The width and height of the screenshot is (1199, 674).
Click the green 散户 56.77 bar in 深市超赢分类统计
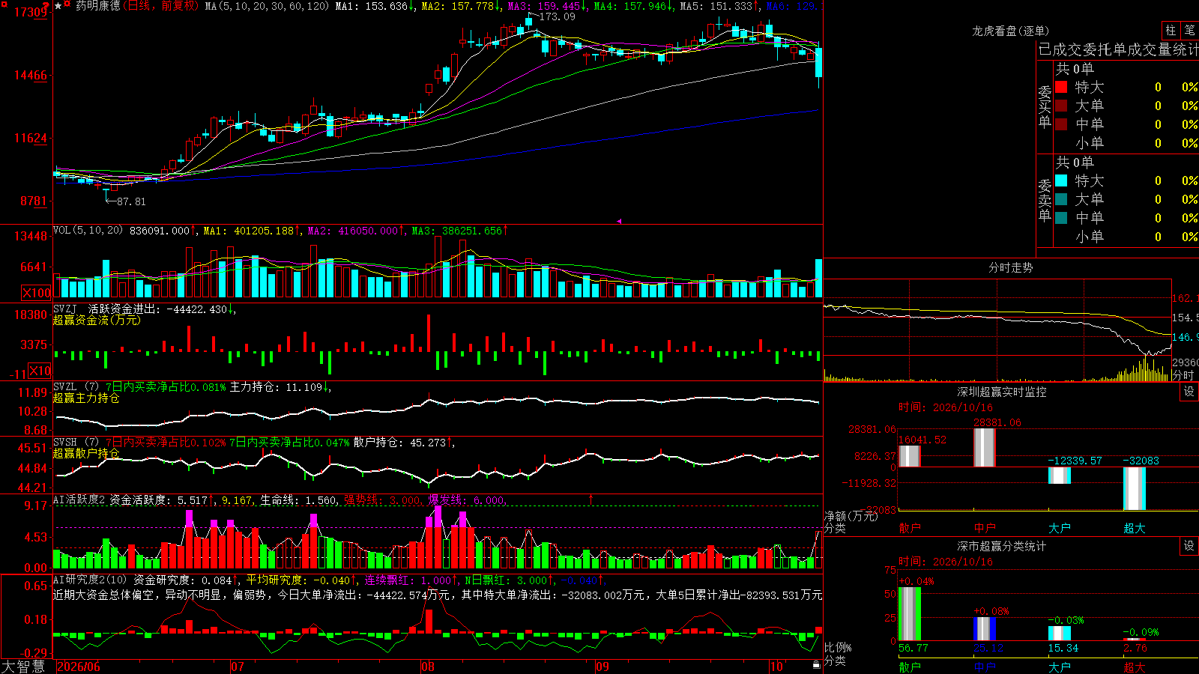(x=909, y=614)
